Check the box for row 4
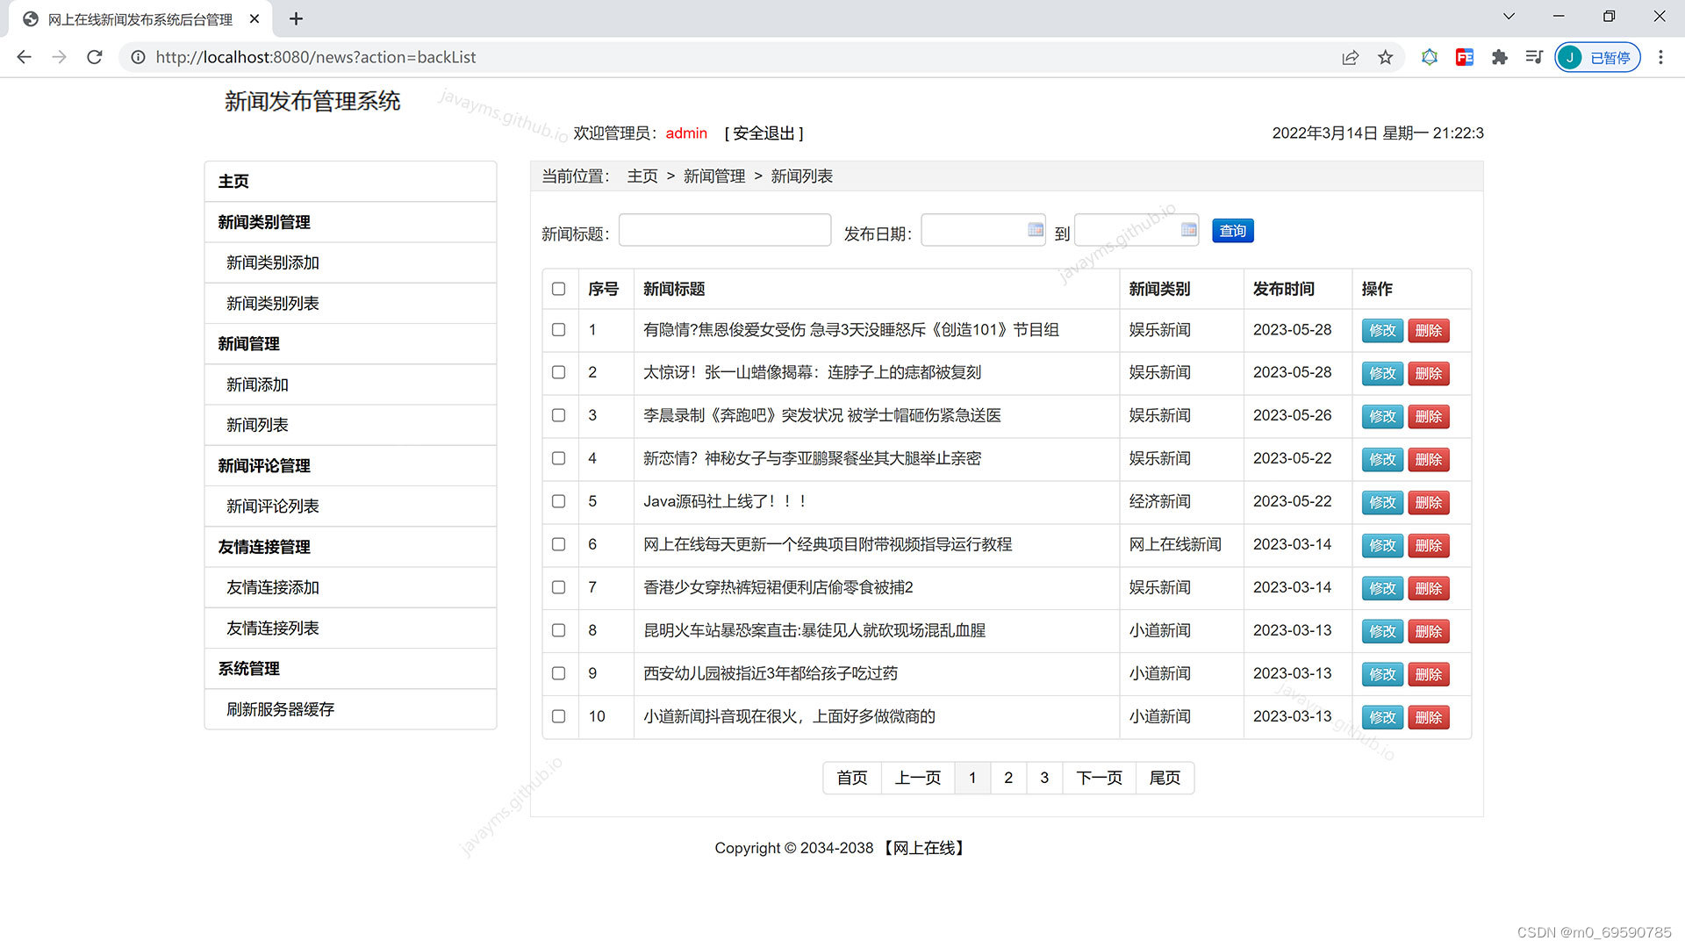 click(x=558, y=458)
